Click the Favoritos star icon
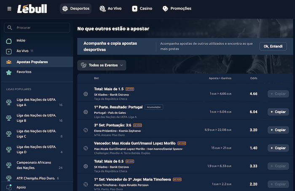The image size is (295, 191). [x=9, y=72]
